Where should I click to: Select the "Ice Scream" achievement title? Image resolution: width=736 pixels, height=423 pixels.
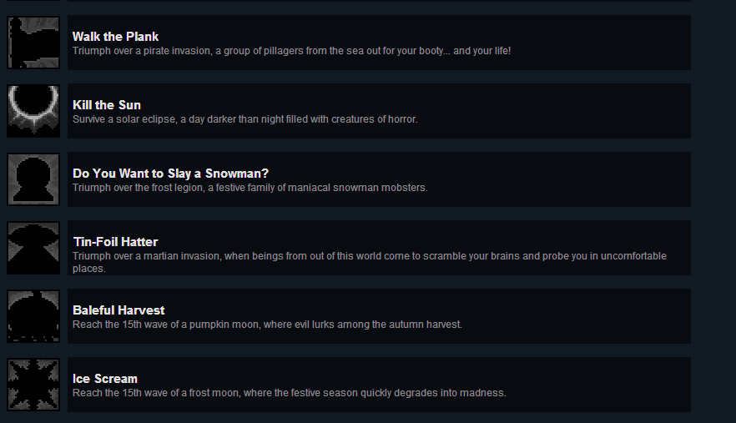pyautogui.click(x=105, y=379)
